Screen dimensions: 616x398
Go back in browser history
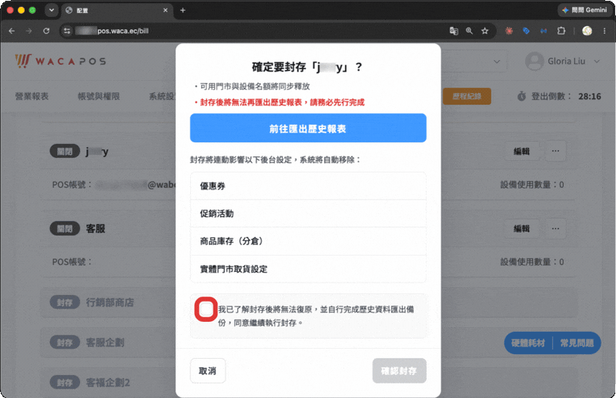tap(12, 31)
